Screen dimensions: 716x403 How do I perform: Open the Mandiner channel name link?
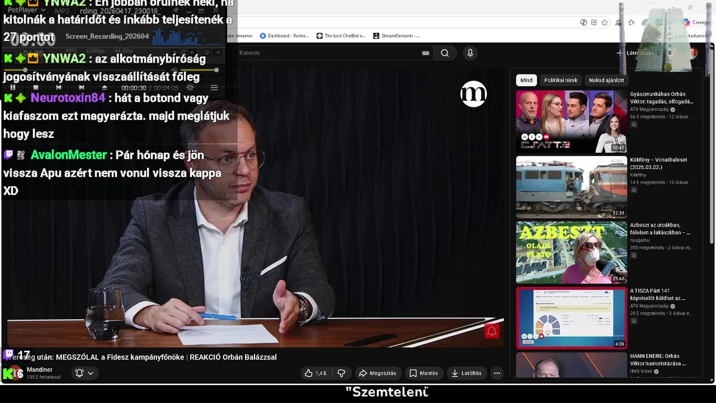(x=40, y=369)
